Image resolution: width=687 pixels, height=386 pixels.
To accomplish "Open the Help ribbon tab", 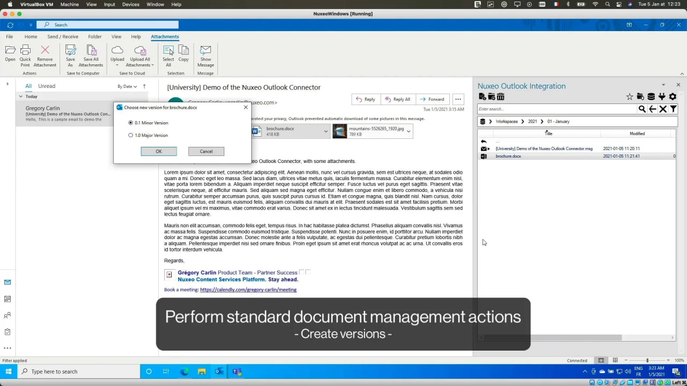I will 136,36.
